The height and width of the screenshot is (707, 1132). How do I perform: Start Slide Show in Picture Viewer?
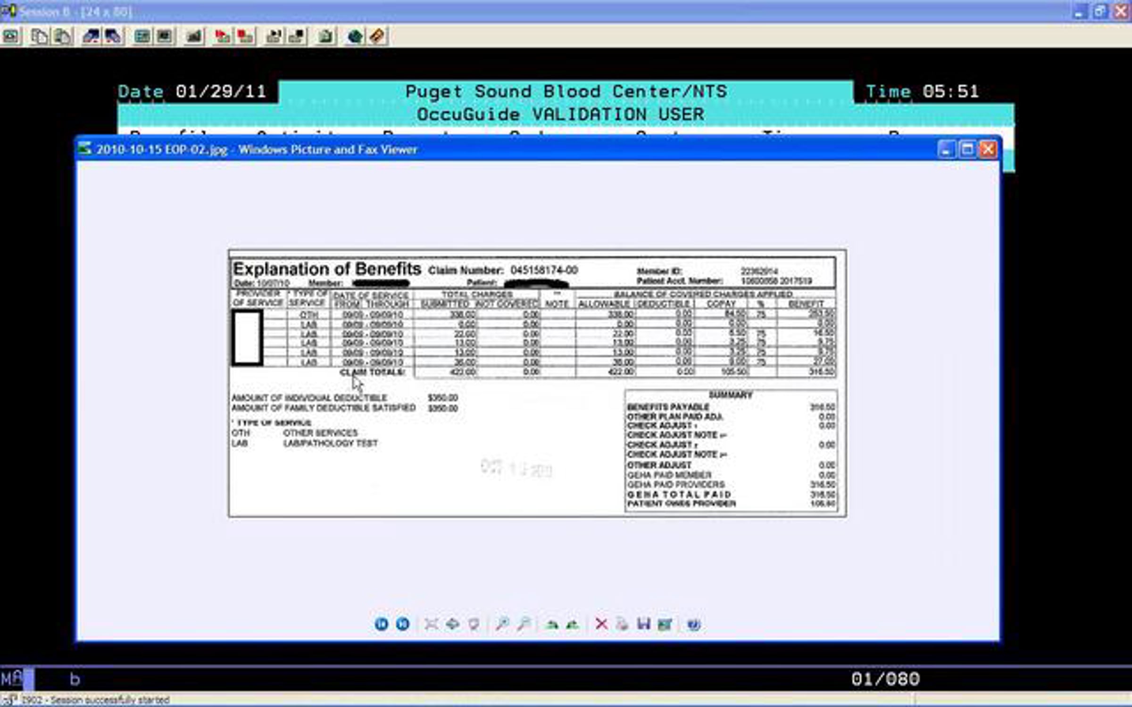pos(474,624)
